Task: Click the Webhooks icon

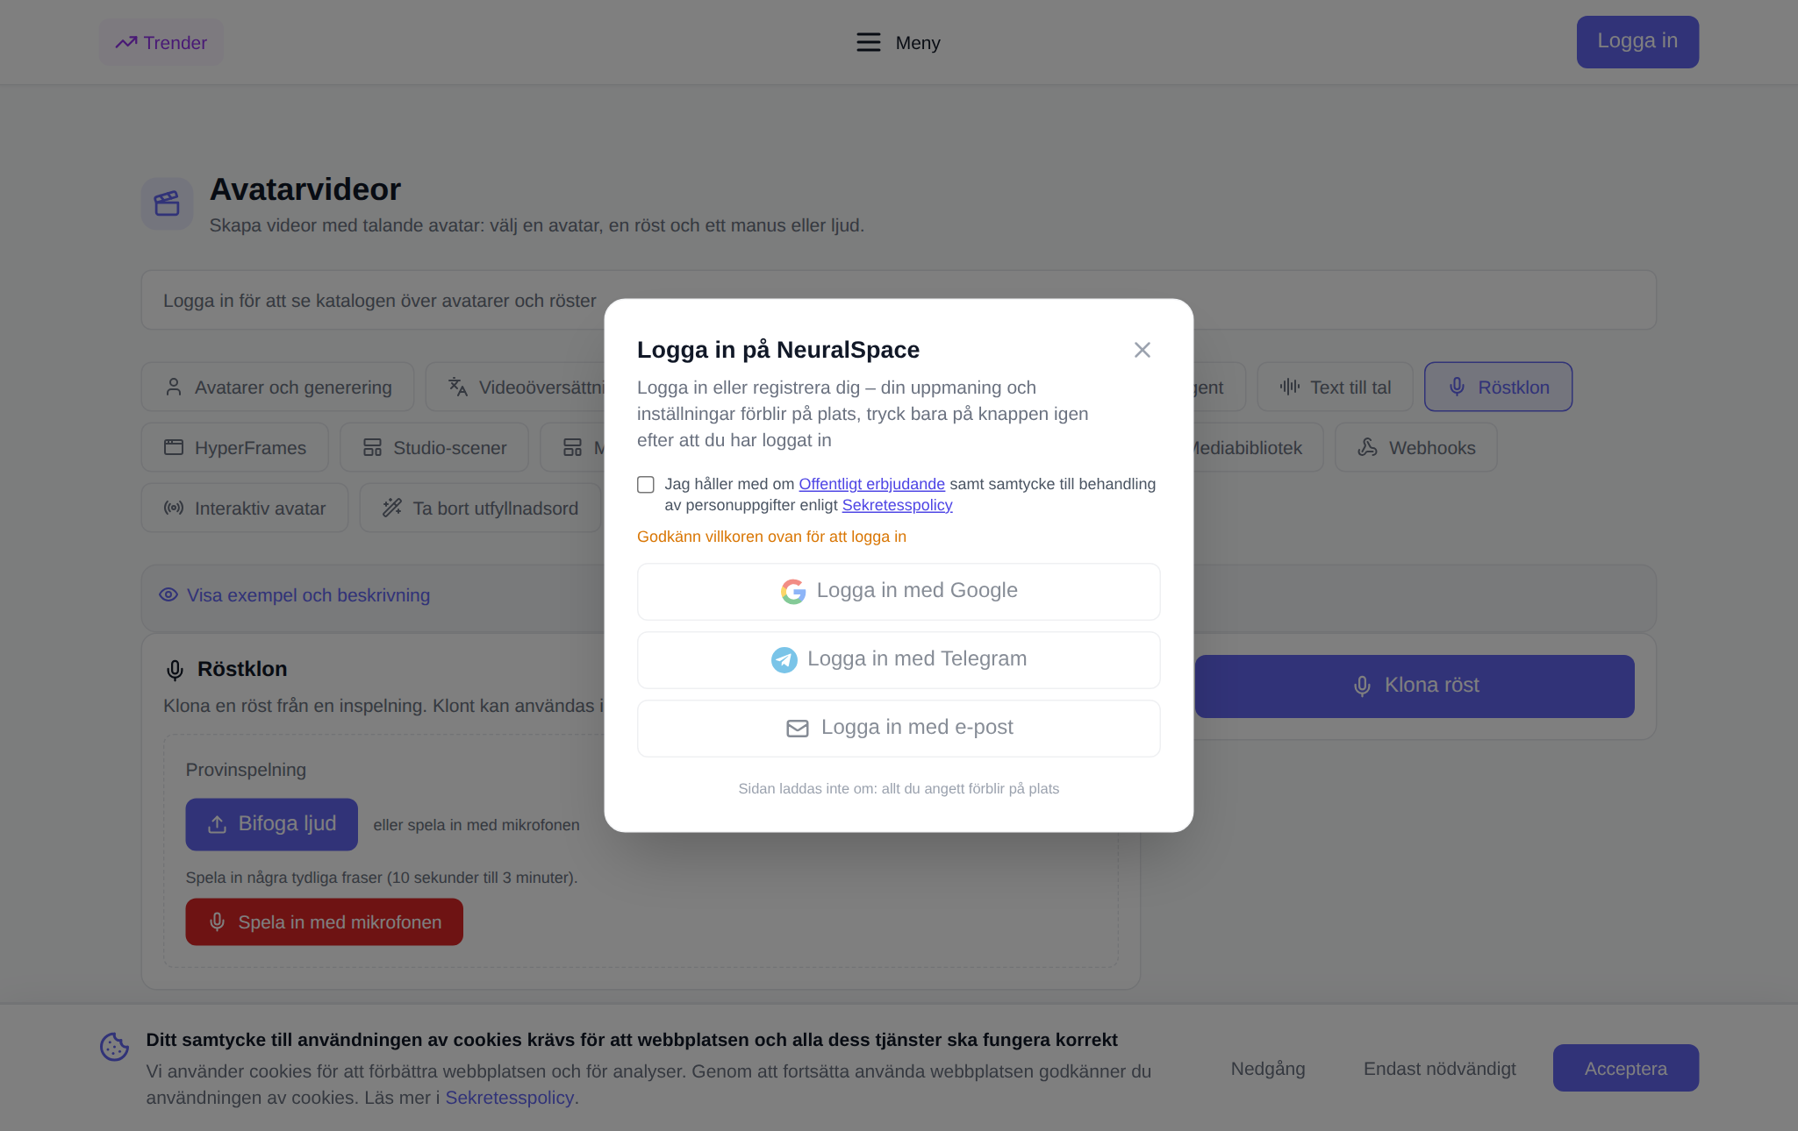Action: [x=1367, y=447]
